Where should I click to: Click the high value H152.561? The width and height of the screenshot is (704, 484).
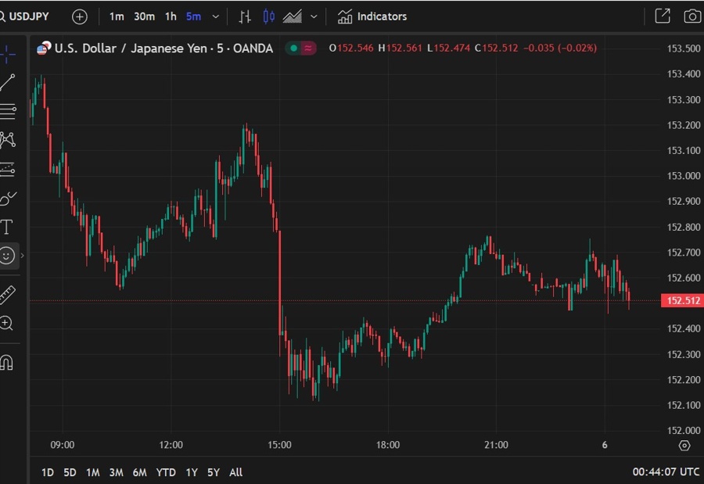[x=400, y=48]
